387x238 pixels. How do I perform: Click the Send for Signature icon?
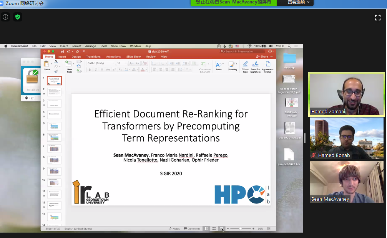click(255, 64)
